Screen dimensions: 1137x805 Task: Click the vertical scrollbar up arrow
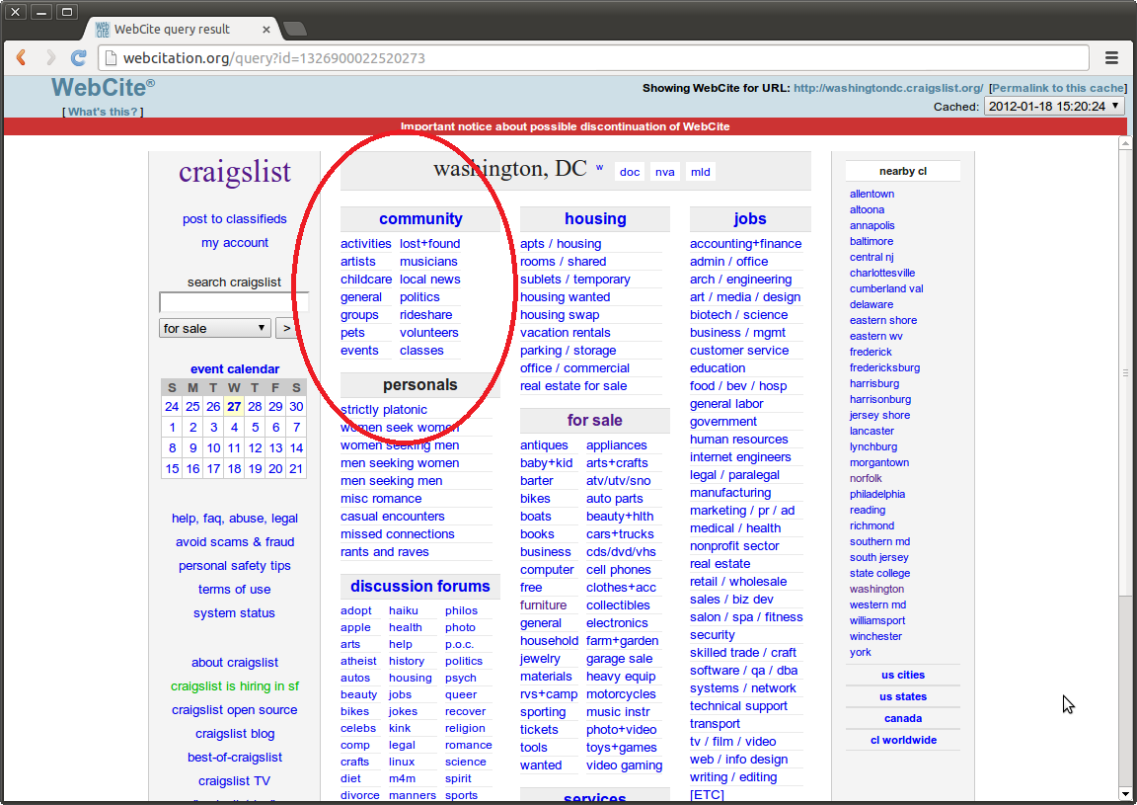pos(1125,143)
